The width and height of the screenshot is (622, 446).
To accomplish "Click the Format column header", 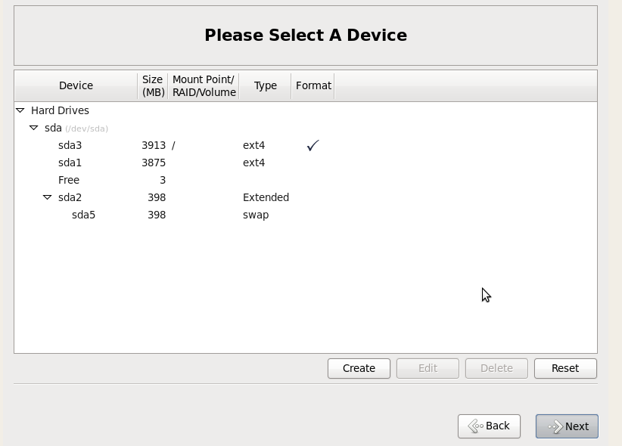I will [313, 85].
